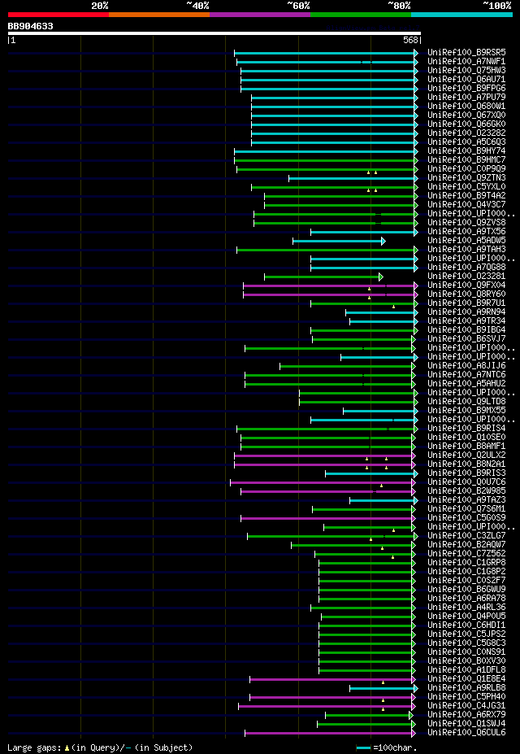Click the green alignment bar of UniRef100_Q1SWJ4

[365, 724]
